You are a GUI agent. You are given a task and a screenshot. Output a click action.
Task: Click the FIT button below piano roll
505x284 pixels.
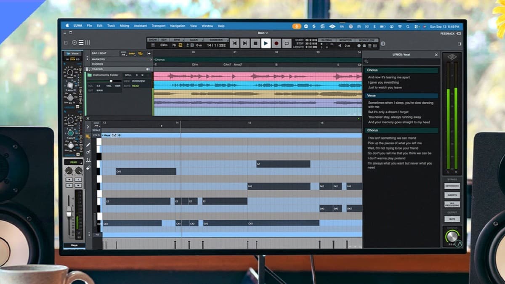coord(97,235)
